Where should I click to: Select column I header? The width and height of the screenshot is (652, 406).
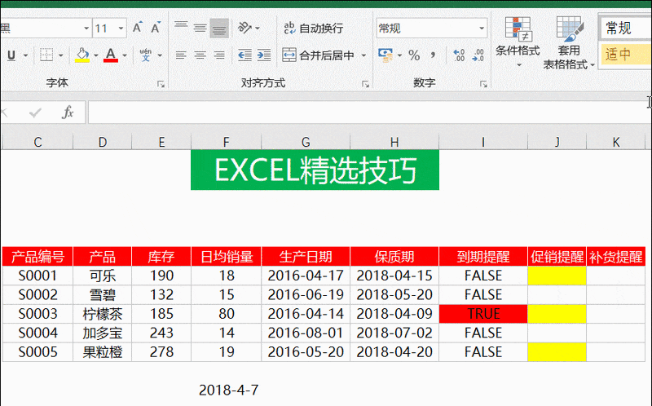click(x=483, y=142)
